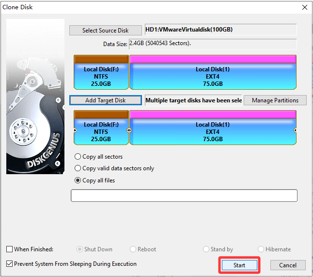313x277 pixels.
Task: Click the resize handle between target partitions
Action: click(129, 130)
